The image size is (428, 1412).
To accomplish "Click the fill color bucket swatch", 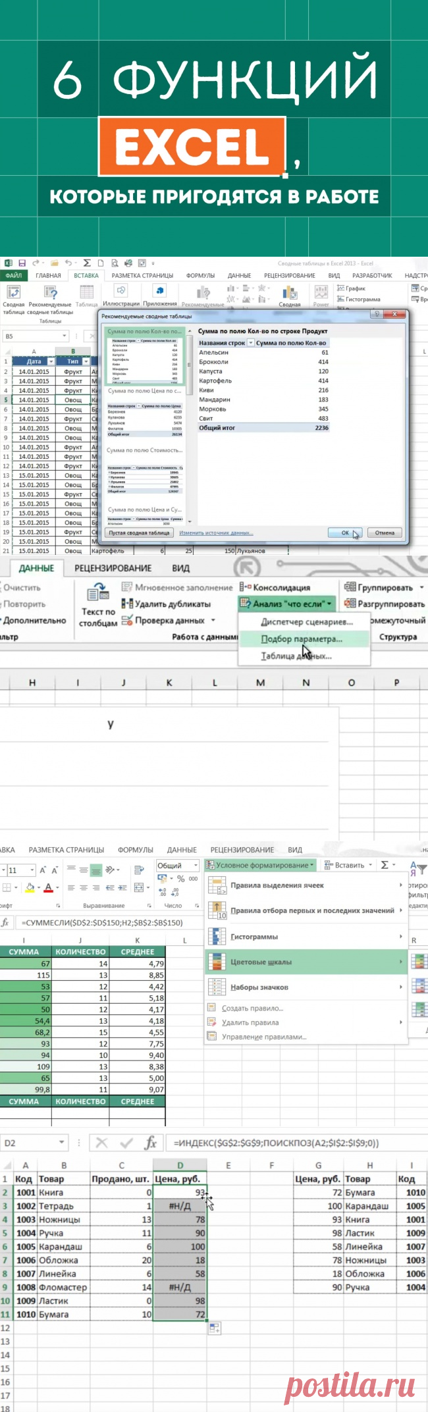I will (30, 888).
